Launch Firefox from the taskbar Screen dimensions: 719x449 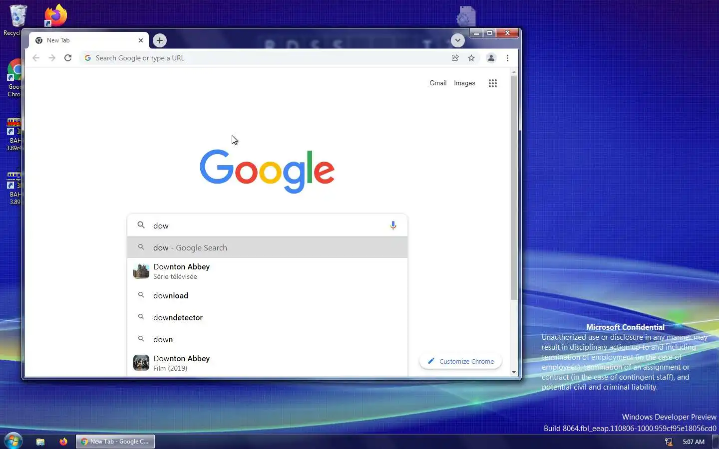coord(63,442)
